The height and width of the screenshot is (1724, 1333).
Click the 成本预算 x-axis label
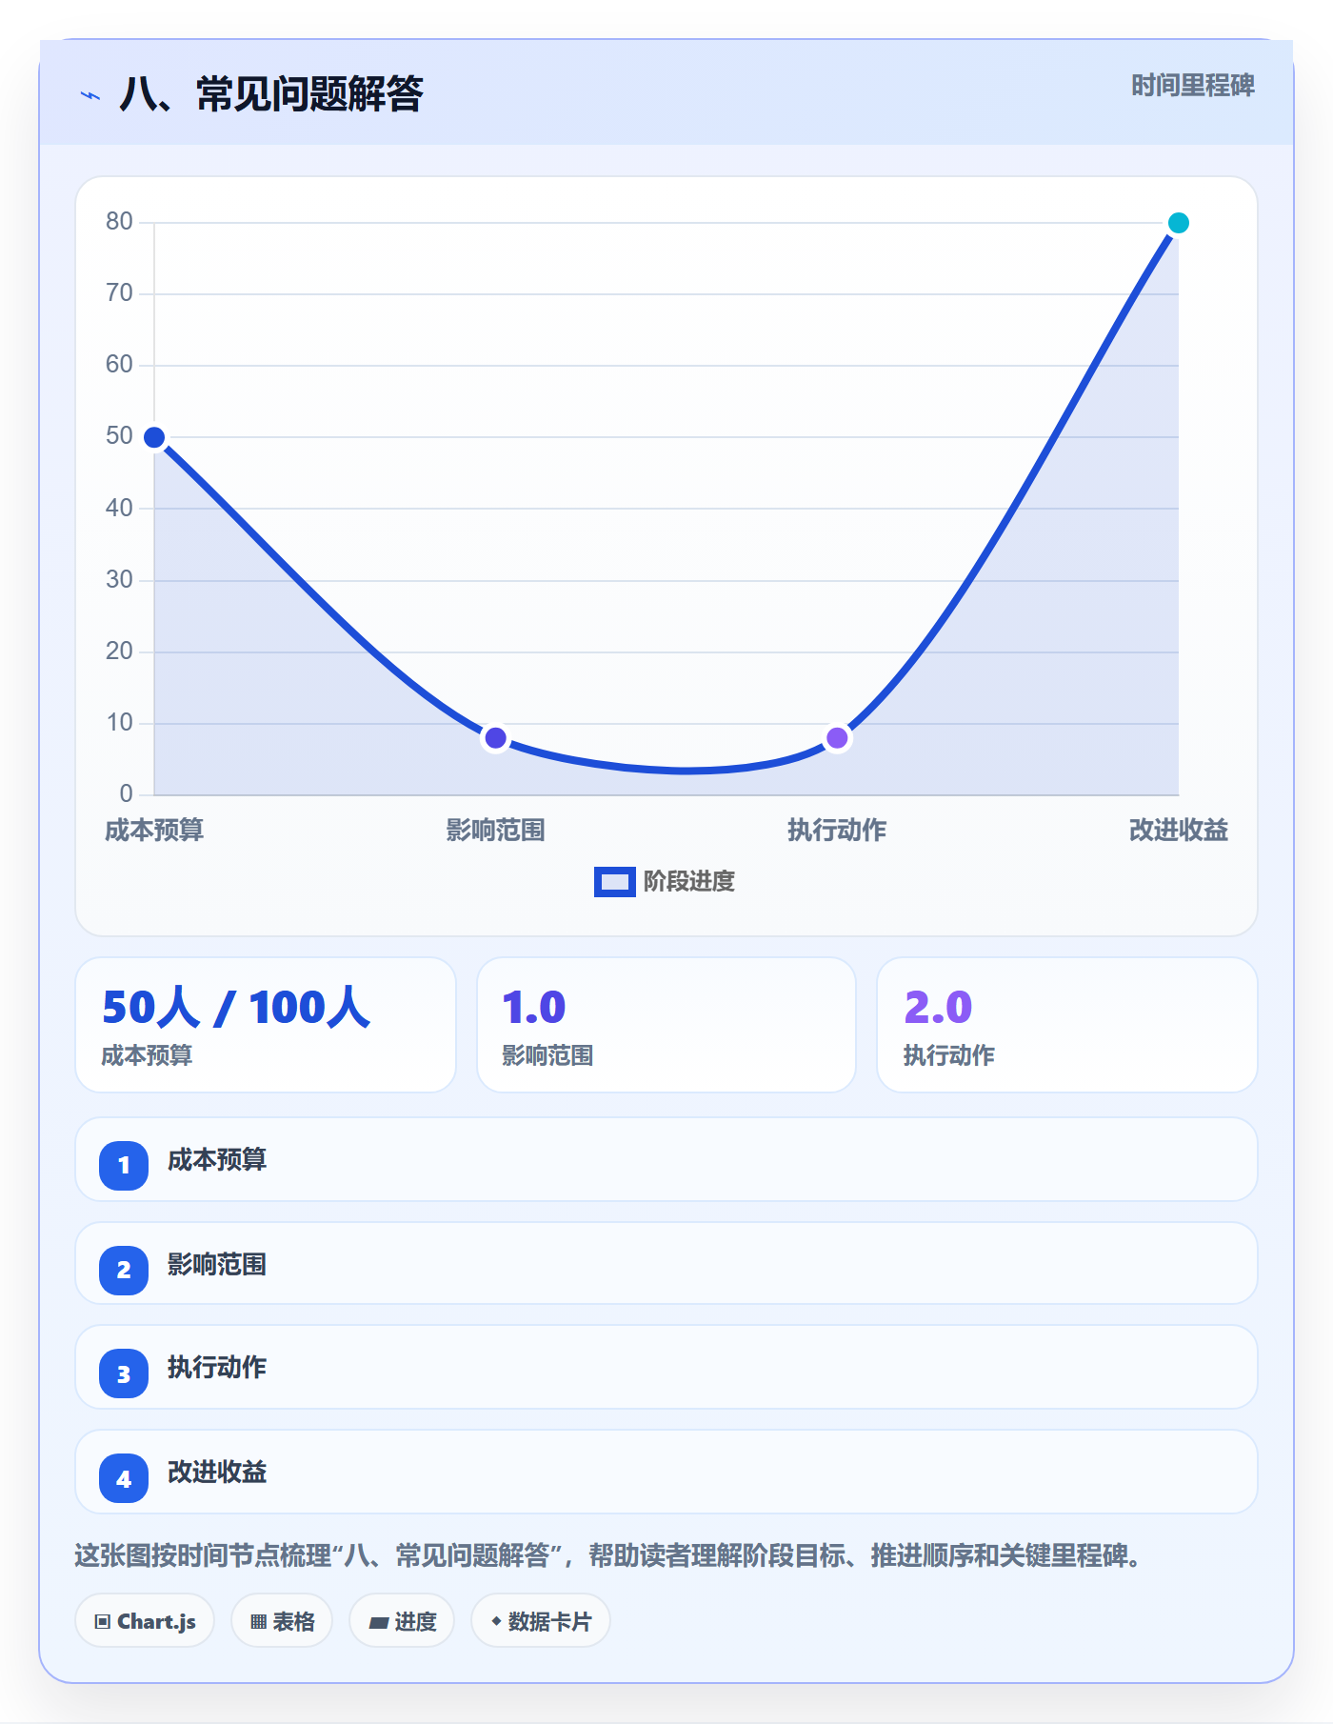154,831
